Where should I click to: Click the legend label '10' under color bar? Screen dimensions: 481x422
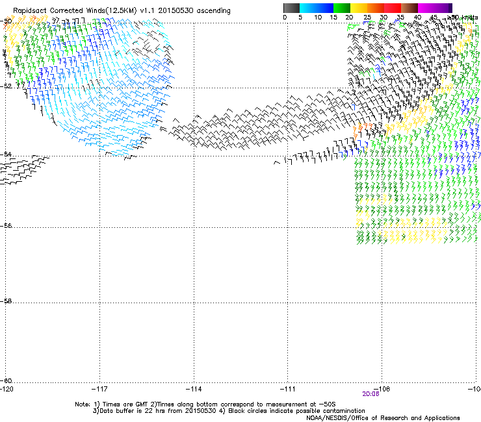(318, 18)
